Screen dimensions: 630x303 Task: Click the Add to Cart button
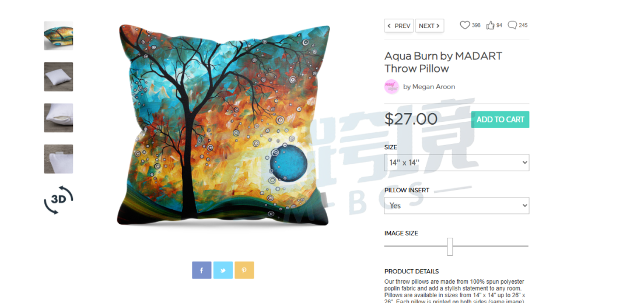(x=501, y=119)
